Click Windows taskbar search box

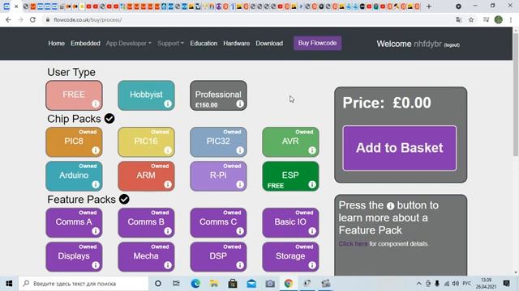click(x=84, y=284)
